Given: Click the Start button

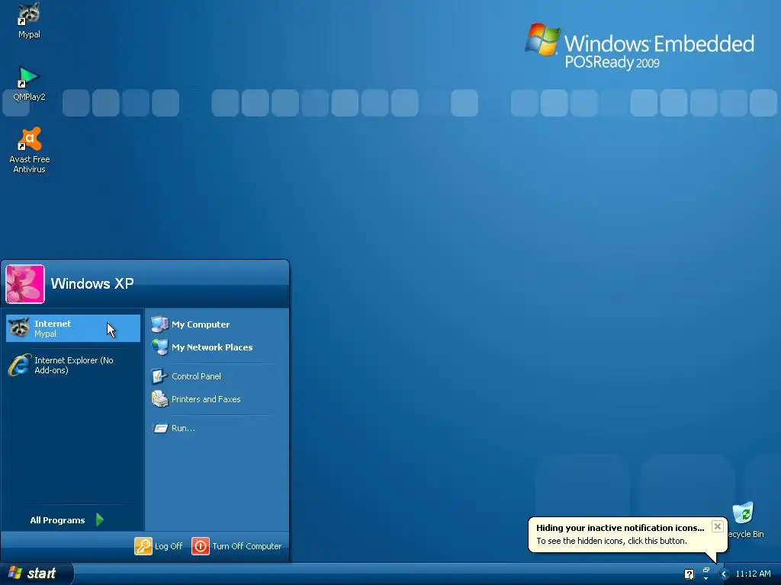Looking at the screenshot, I should pyautogui.click(x=37, y=574).
